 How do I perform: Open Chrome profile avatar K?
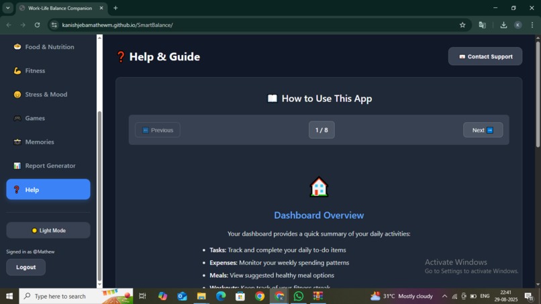[518, 25]
